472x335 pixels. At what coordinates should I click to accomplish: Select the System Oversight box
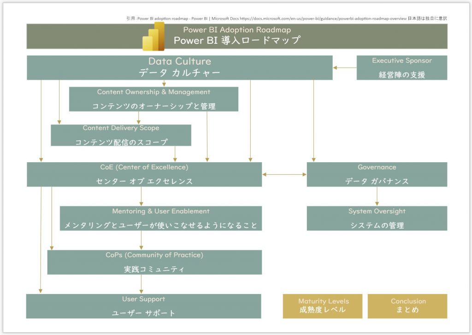tap(377, 218)
